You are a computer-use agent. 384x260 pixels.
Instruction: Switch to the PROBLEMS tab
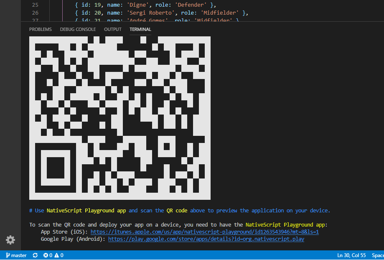pyautogui.click(x=41, y=29)
